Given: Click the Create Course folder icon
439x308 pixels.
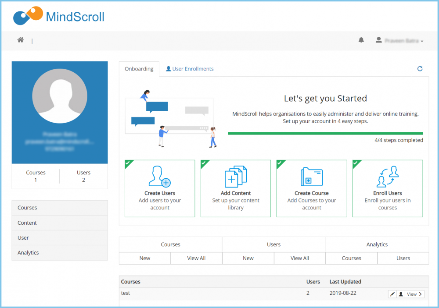Looking at the screenshot, I should tap(312, 177).
